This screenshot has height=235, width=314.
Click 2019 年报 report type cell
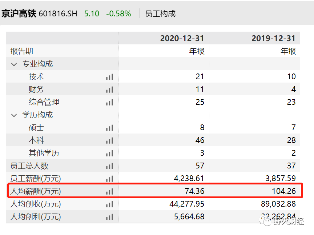pyautogui.click(x=288, y=51)
